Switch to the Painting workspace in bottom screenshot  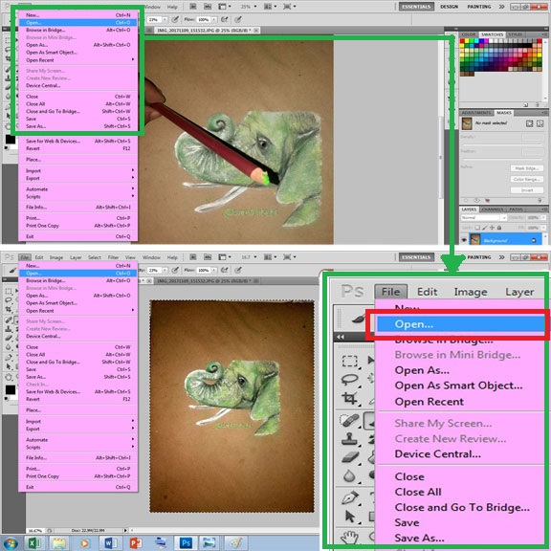479,257
